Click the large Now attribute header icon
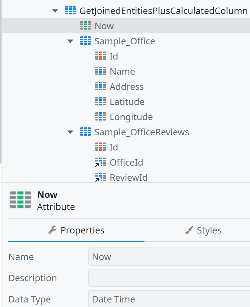 click(x=20, y=200)
